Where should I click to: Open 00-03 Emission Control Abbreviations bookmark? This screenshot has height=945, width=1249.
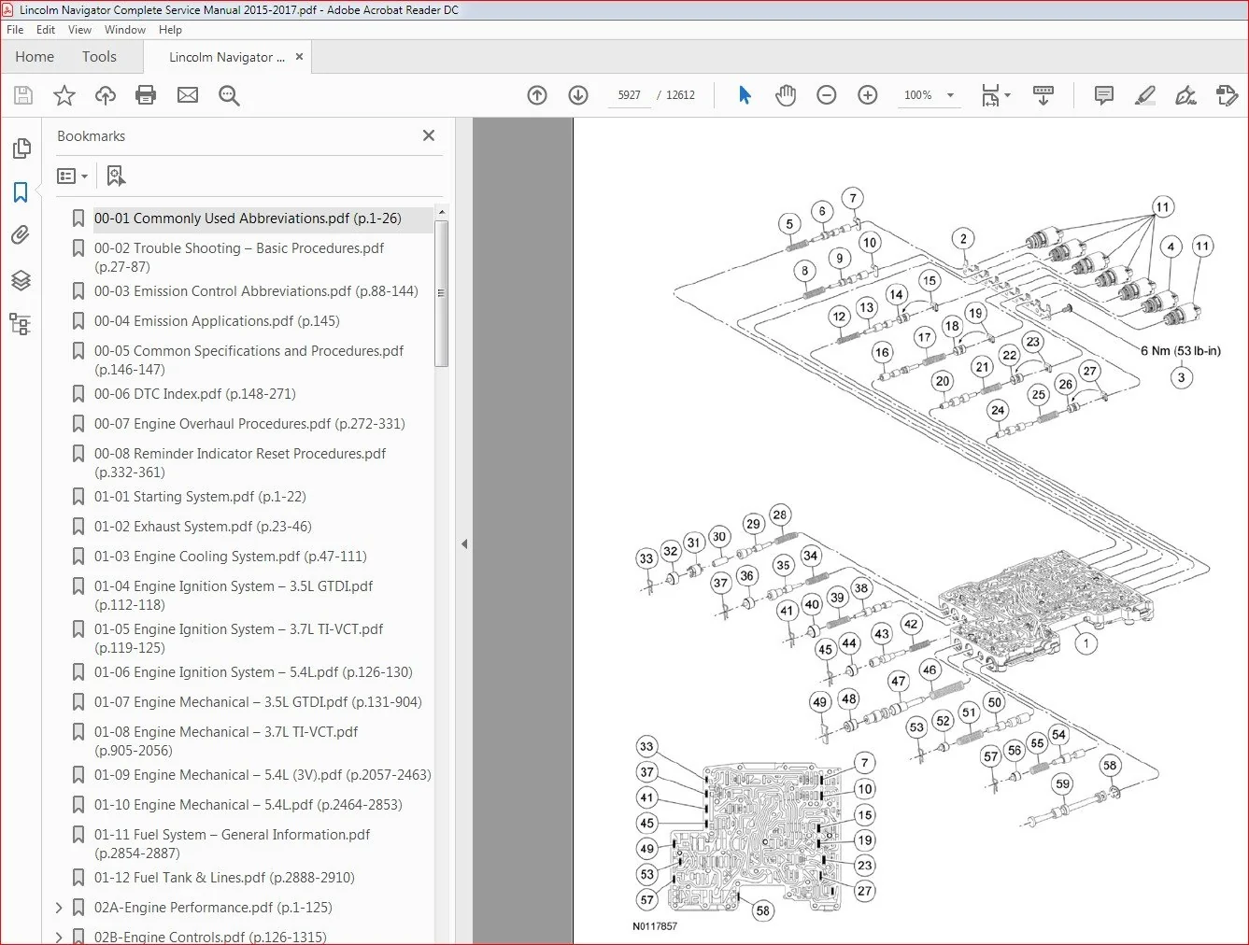[256, 291]
